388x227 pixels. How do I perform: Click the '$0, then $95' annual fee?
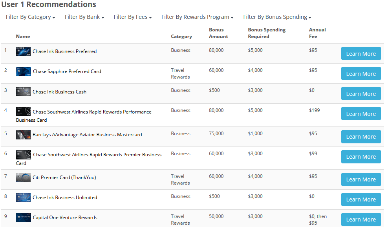point(318,220)
